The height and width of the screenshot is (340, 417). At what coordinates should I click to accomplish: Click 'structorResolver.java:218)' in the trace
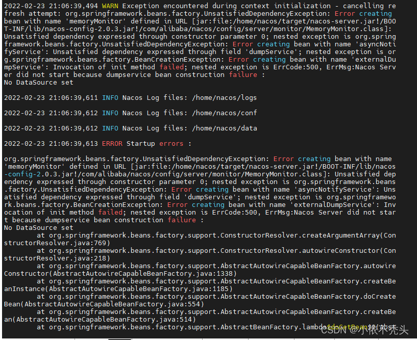57,258
